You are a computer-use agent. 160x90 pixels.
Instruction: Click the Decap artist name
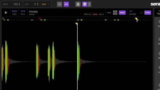coord(32,14)
